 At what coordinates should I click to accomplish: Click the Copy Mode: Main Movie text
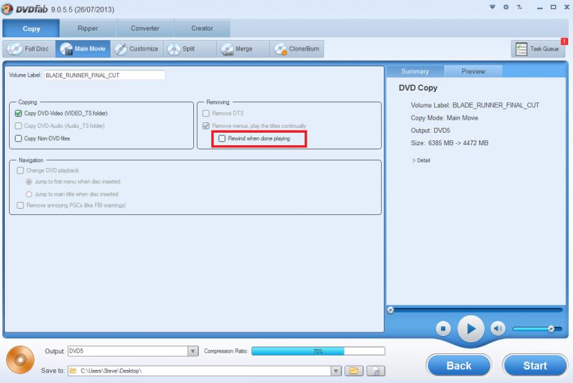coord(445,118)
